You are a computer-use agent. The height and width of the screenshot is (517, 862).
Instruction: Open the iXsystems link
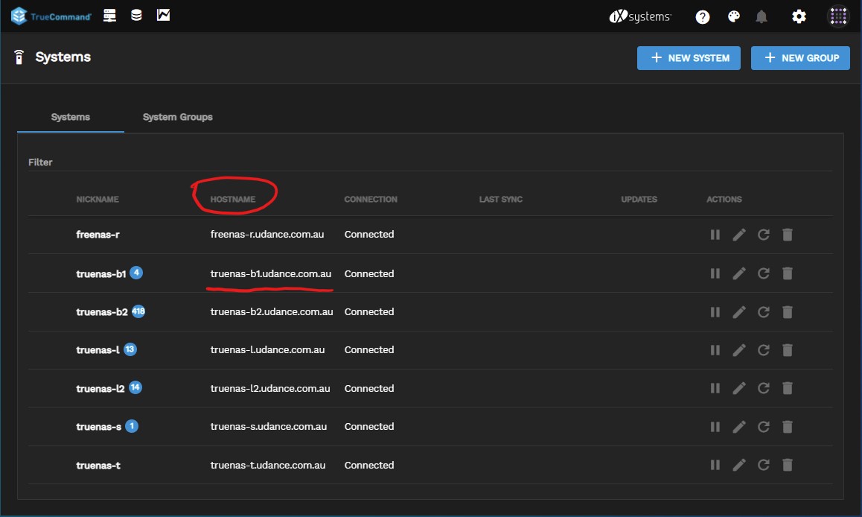[x=640, y=16]
